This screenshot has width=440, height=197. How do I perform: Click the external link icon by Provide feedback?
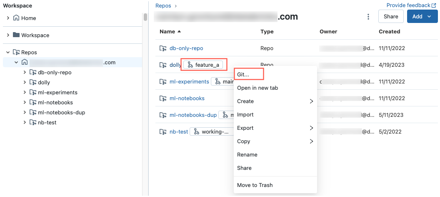point(435,5)
